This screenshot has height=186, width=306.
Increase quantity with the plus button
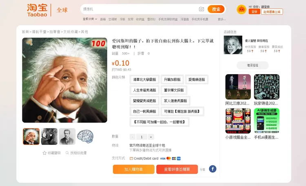click(151, 137)
